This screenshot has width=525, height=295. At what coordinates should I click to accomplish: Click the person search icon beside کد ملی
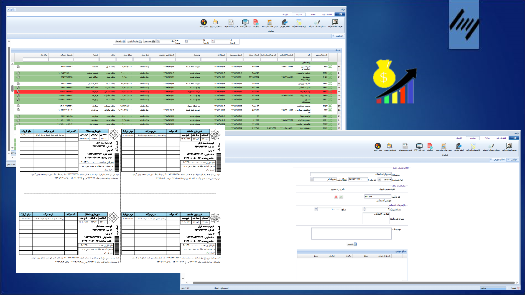click(344, 179)
